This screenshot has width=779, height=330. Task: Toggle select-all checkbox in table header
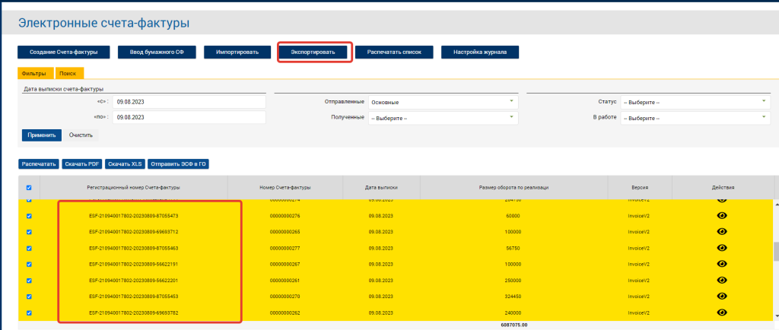tap(30, 187)
